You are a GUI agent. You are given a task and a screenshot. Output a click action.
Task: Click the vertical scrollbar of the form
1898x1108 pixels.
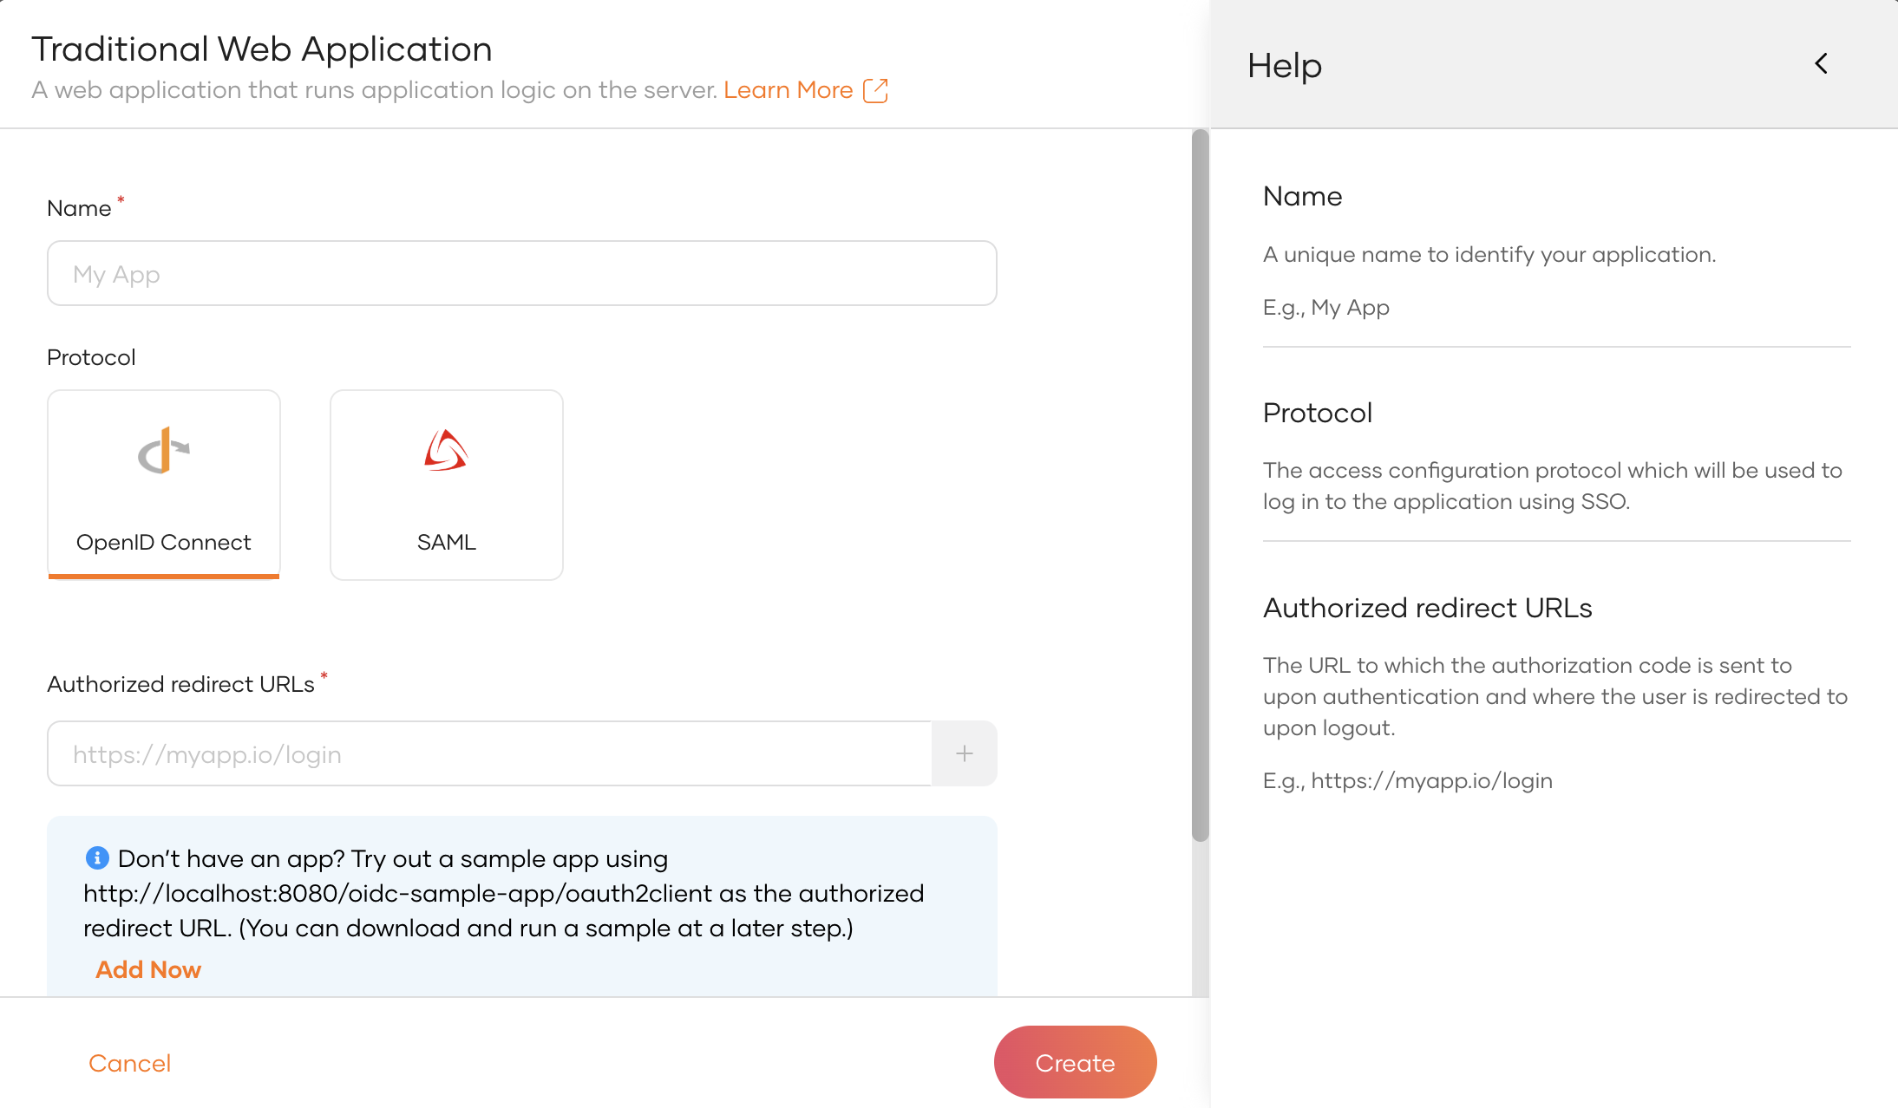click(x=1200, y=477)
